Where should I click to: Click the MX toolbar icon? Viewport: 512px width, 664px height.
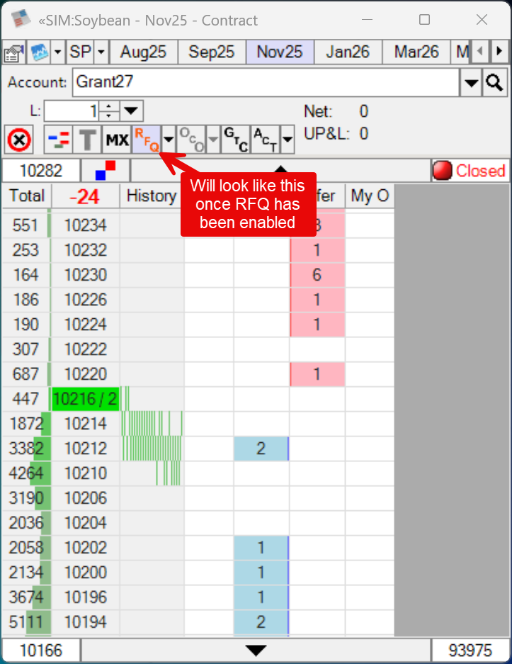pyautogui.click(x=117, y=140)
